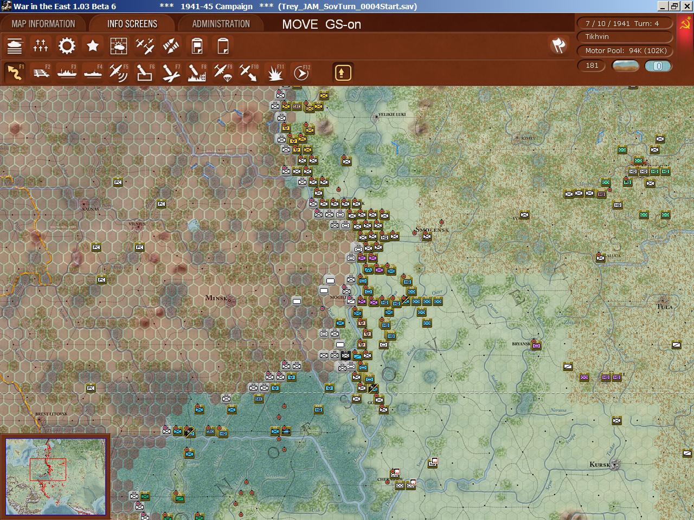Select Air Recon mode (F5)

(119, 73)
